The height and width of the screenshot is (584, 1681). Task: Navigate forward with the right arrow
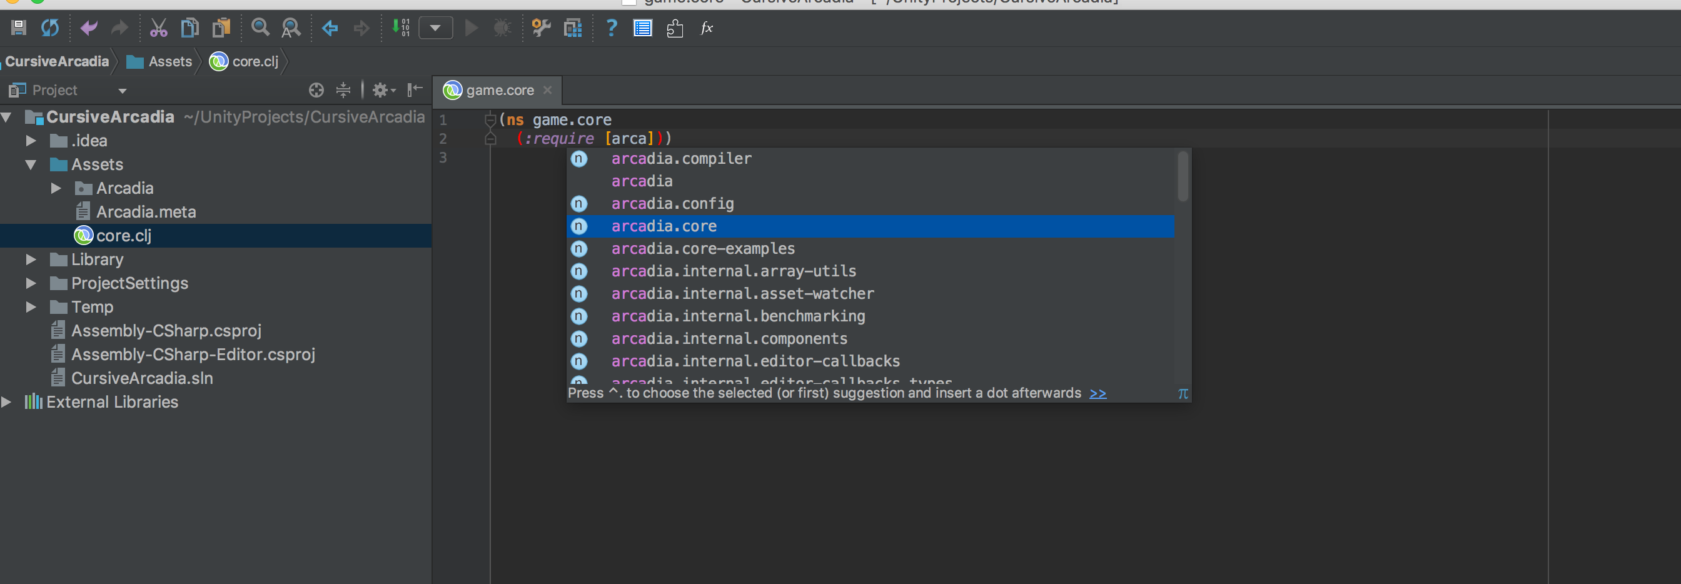click(361, 28)
